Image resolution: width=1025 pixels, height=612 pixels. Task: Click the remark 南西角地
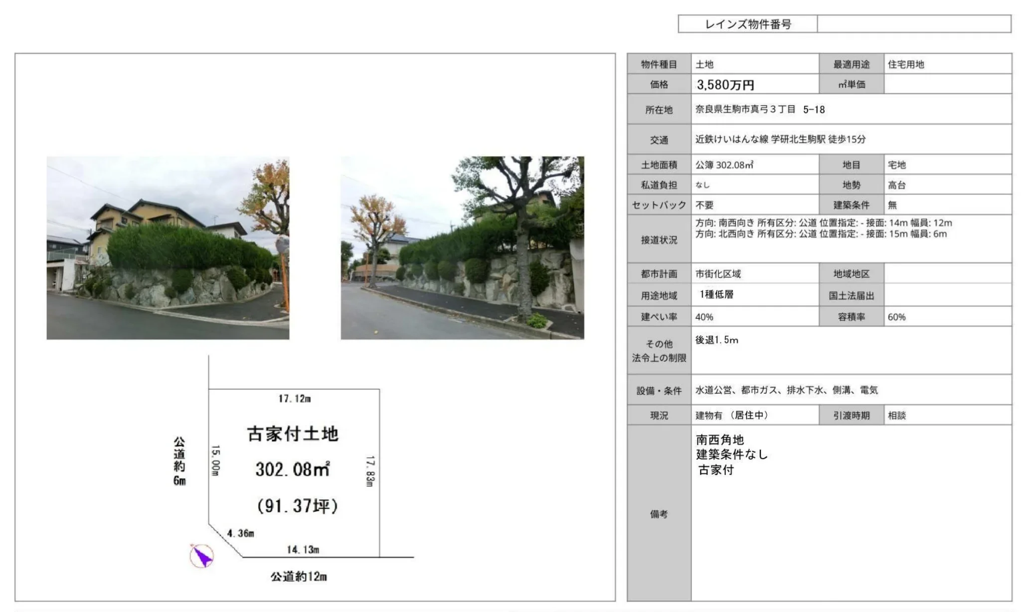pyautogui.click(x=720, y=439)
